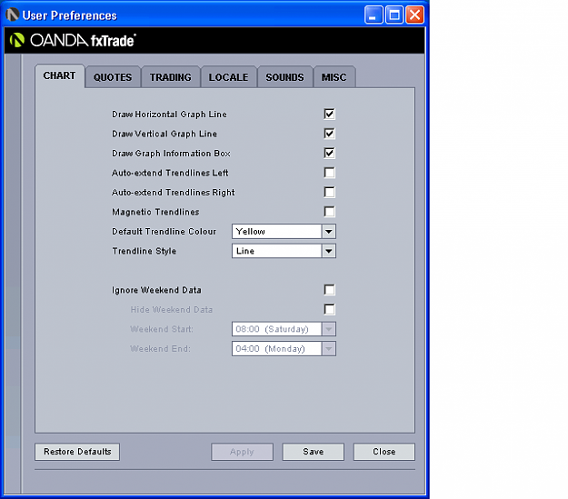Maximize the User Preferences window
This screenshot has width=568, height=499.
[394, 15]
